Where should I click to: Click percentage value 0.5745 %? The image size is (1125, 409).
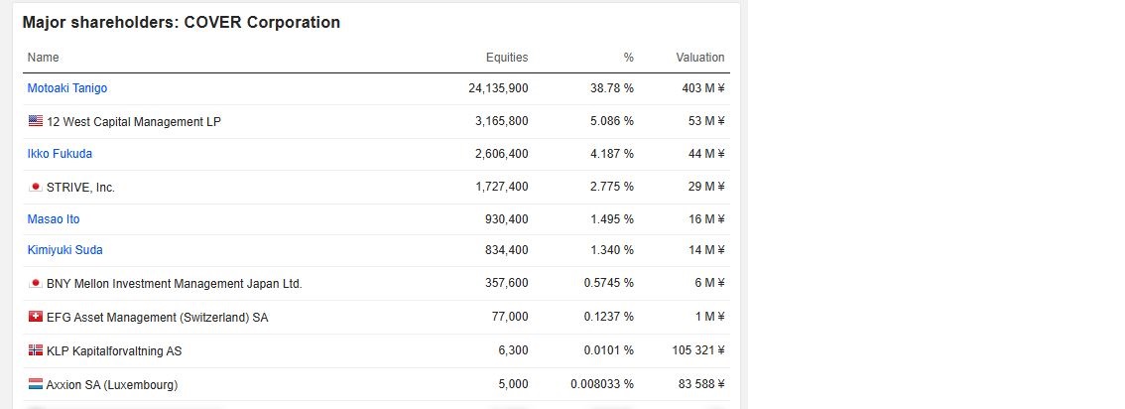[x=608, y=283]
